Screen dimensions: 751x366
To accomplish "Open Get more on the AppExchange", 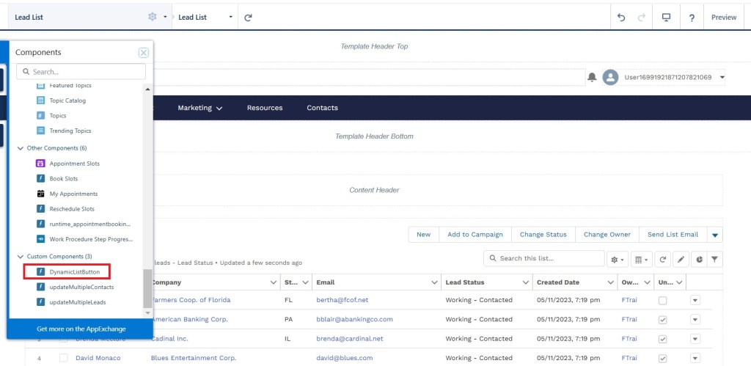I will pyautogui.click(x=80, y=329).
